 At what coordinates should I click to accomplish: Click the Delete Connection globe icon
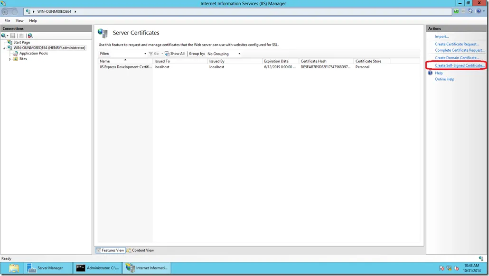pyautogui.click(x=30, y=36)
